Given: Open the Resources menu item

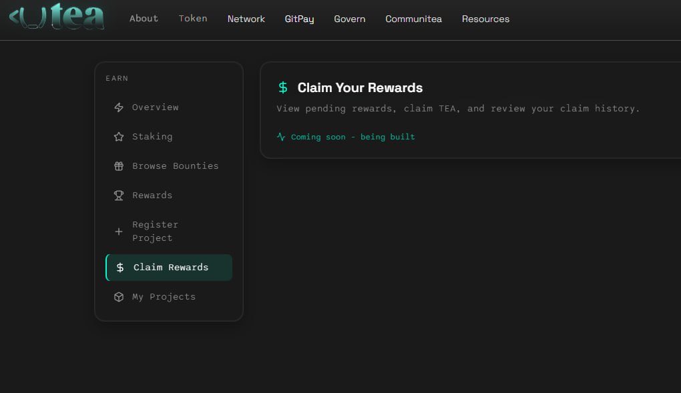Looking at the screenshot, I should click(485, 19).
